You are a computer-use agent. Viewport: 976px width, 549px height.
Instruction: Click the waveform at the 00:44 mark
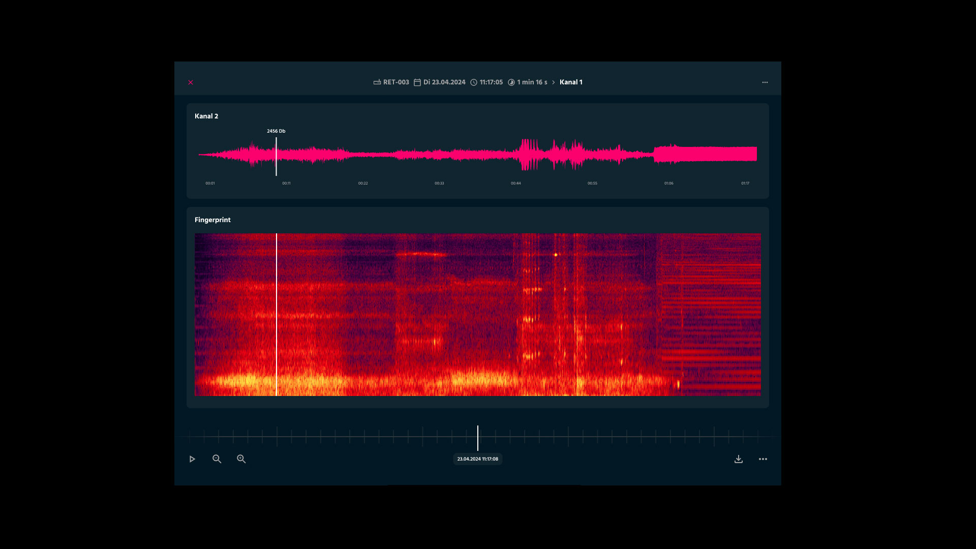click(x=516, y=154)
